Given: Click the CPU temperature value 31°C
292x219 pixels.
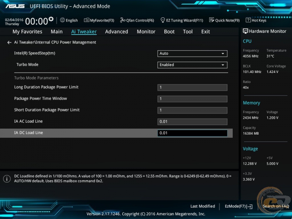Looking at the screenshot, I should [270, 56].
